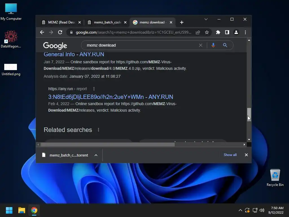The image size is (289, 217).
Task: Click the Windows Update tray icon
Action: [x=247, y=210]
